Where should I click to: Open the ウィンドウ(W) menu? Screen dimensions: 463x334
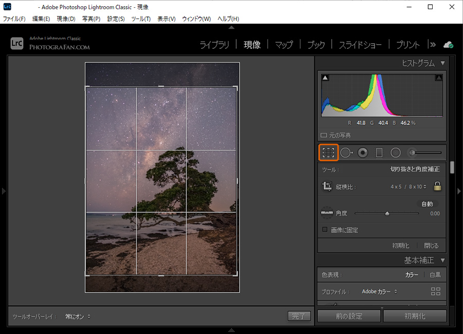click(x=197, y=19)
